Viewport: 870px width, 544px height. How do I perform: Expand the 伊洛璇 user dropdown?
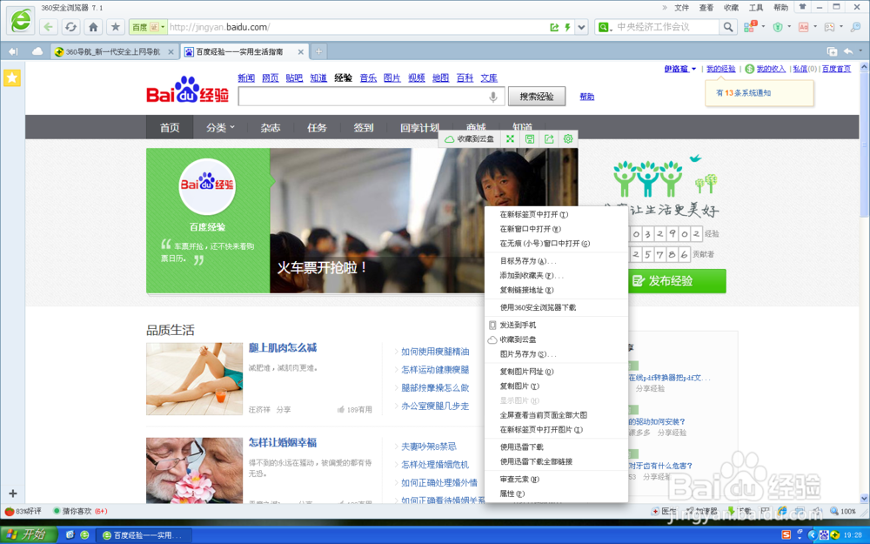(679, 69)
